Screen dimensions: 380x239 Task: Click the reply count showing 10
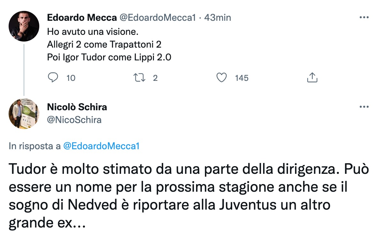71,78
